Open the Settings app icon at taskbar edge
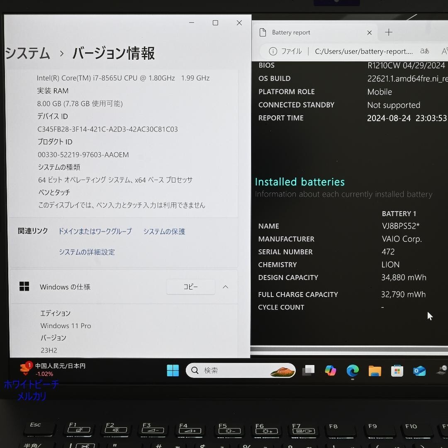The height and width of the screenshot is (448, 448). coord(442,370)
